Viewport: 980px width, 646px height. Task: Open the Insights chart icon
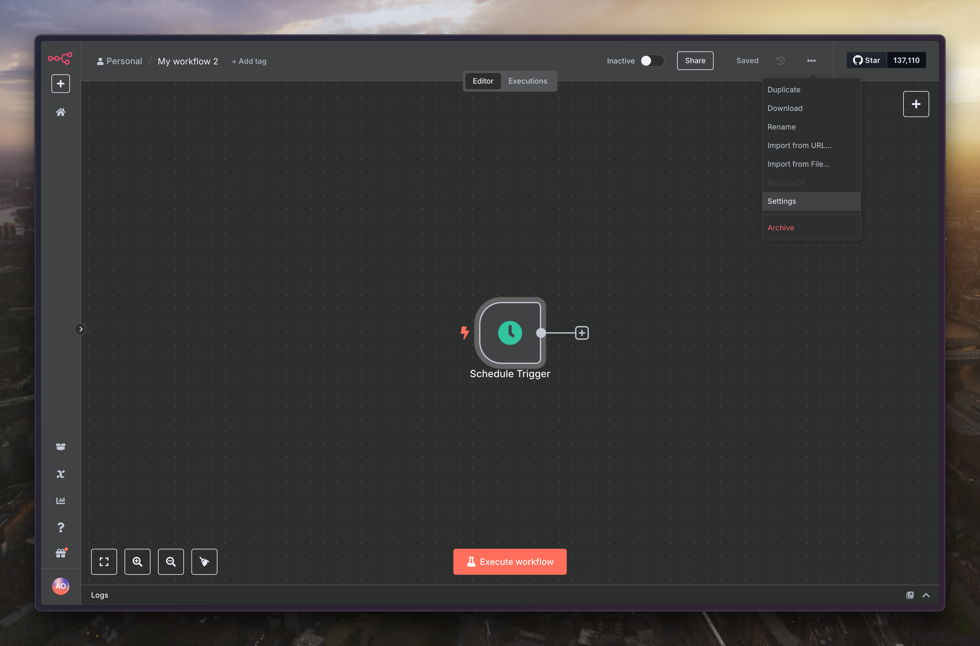pyautogui.click(x=61, y=500)
